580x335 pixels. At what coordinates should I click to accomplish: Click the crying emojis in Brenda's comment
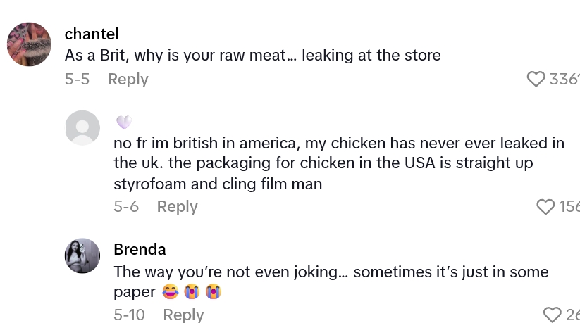[202, 291]
